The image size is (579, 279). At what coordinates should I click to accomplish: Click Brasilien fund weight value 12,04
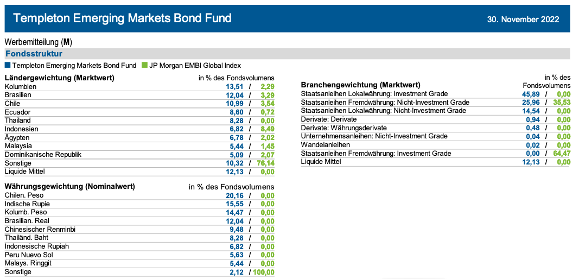(x=235, y=95)
